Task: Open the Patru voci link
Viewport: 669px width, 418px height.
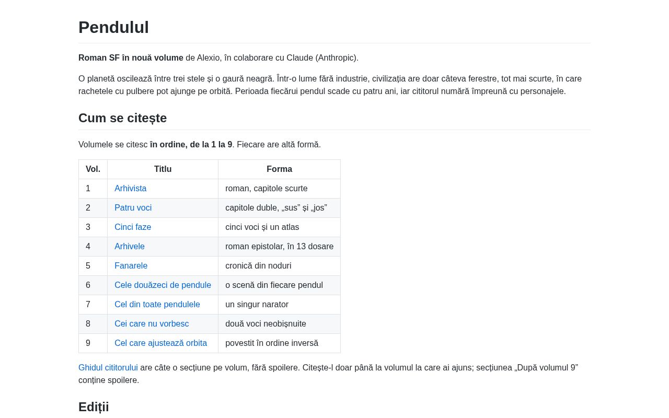Action: tap(133, 208)
